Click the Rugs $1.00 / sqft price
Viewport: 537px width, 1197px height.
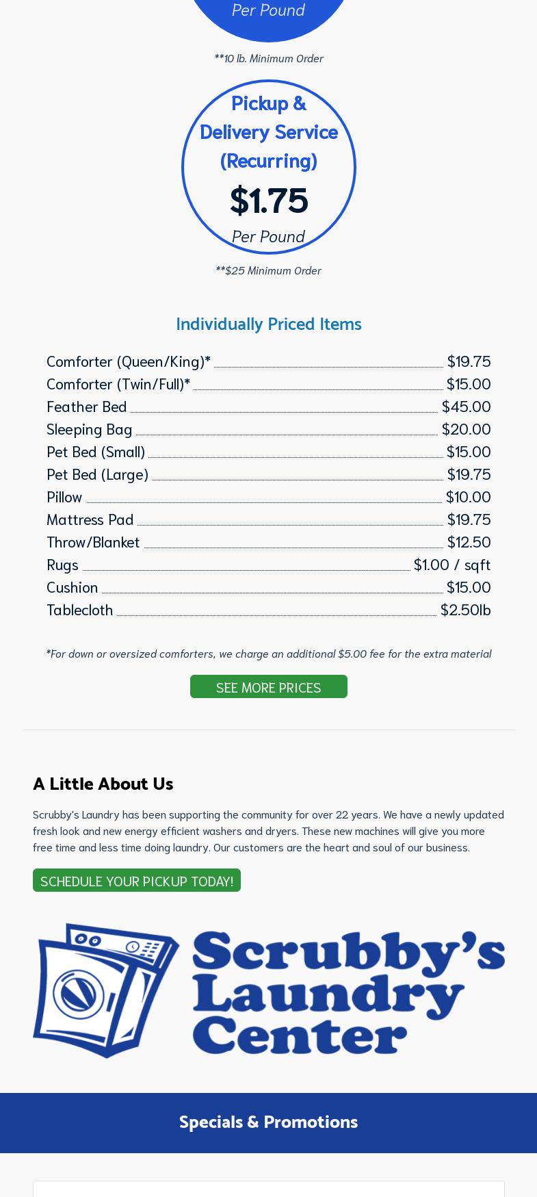click(451, 564)
